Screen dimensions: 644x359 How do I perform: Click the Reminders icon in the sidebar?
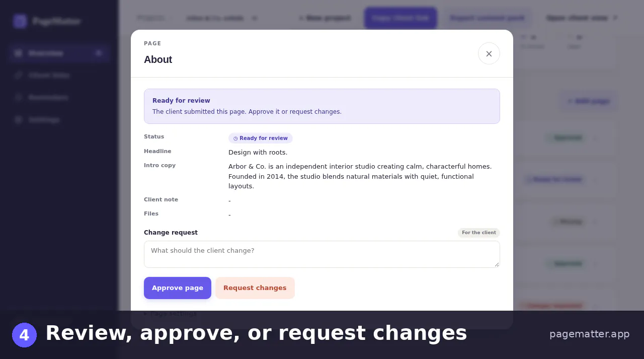click(x=19, y=97)
